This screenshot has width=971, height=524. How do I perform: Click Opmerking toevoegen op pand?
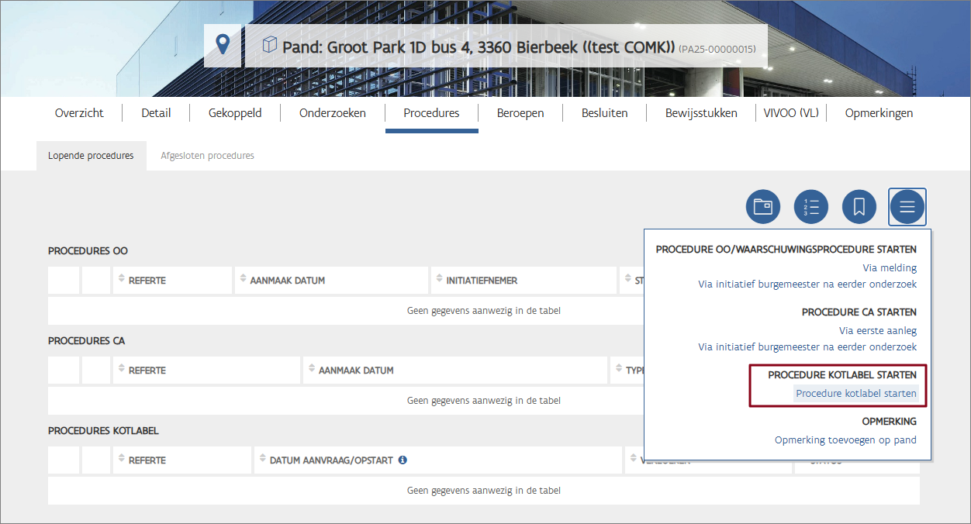pyautogui.click(x=845, y=440)
